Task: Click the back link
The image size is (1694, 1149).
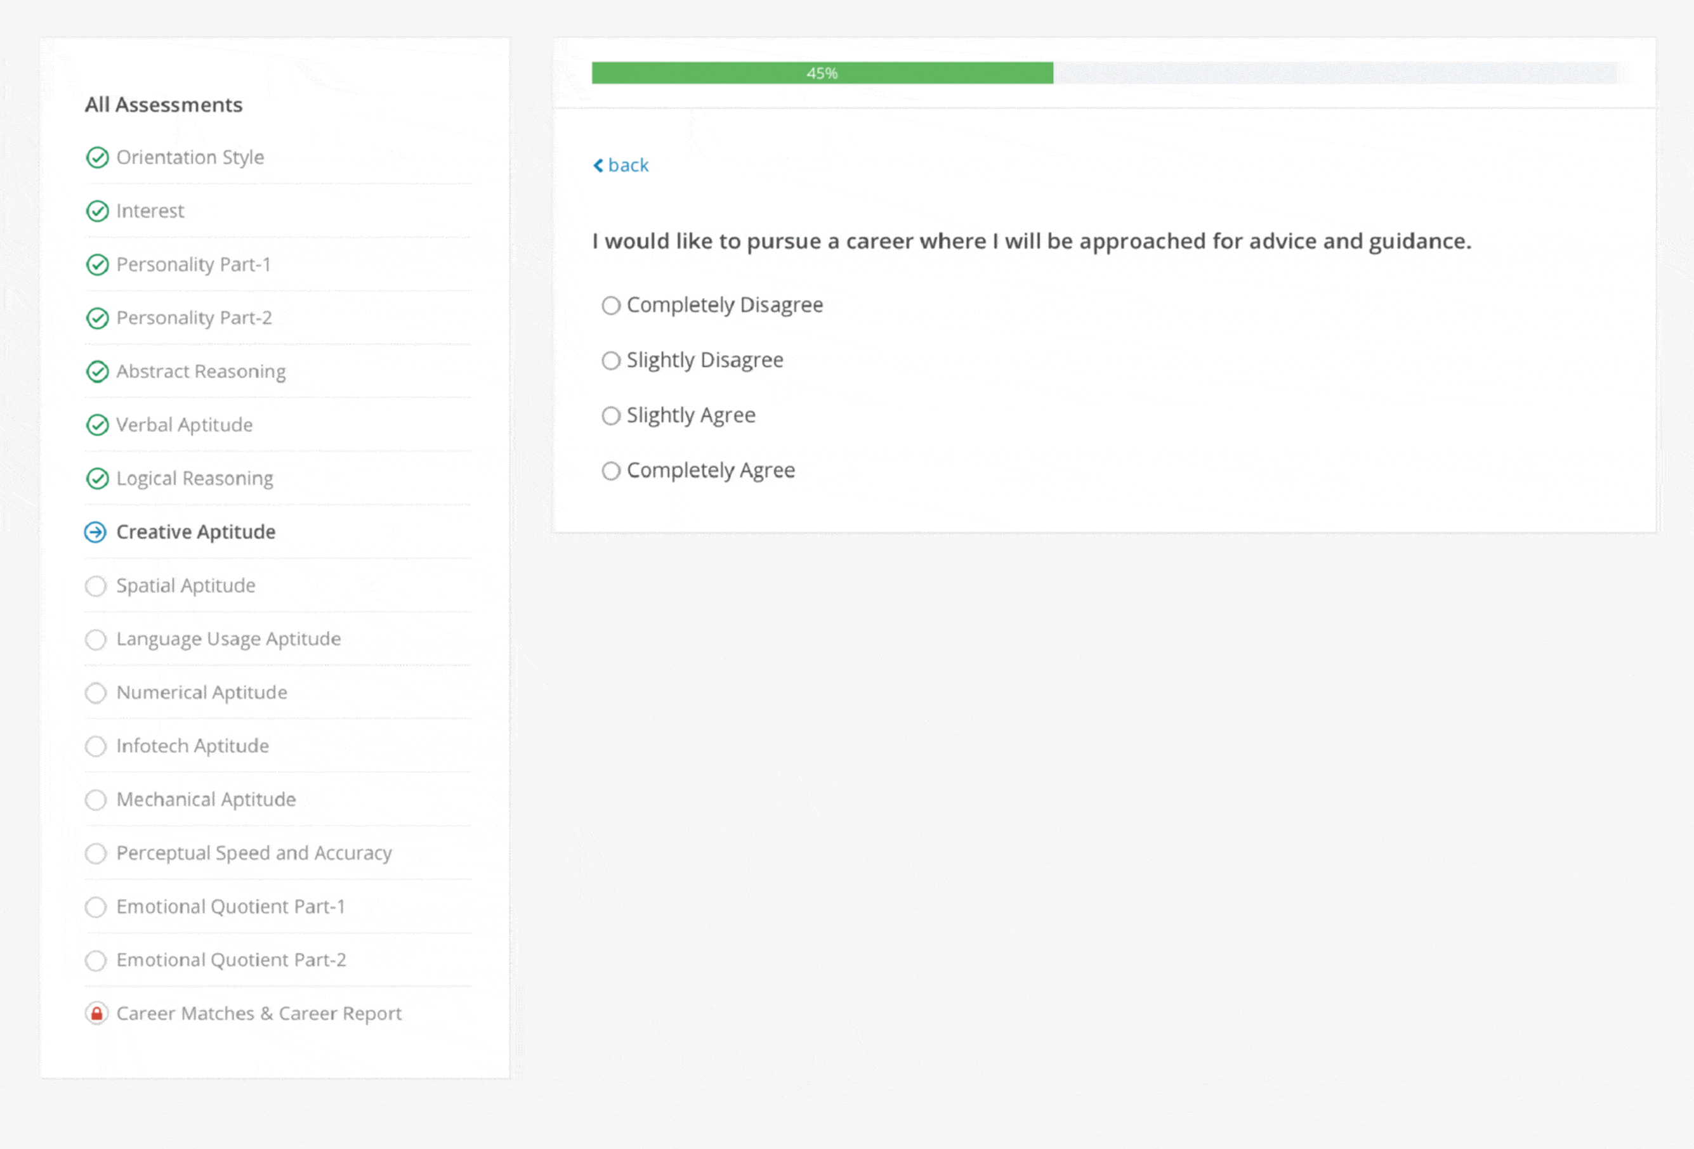Action: tap(627, 166)
